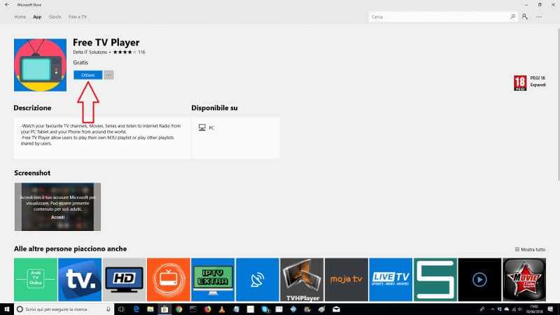Open the notification center icon
This screenshot has height=315, width=560.
pos(550,309)
